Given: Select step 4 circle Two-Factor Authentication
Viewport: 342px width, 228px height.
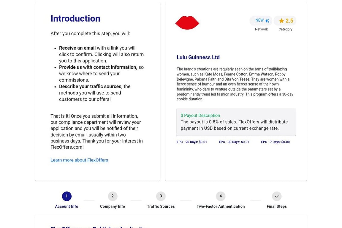Looking at the screenshot, I should [221, 196].
